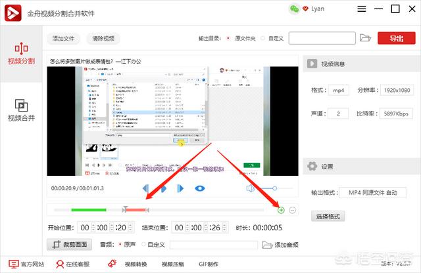Step back one frame in preview
This screenshot has width=421, height=273.
(x=145, y=188)
